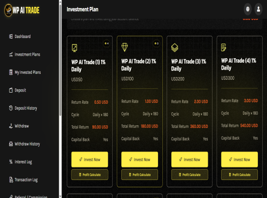Open the Deposit History page
Viewport: 267px width, 198px height.
coord(23,108)
